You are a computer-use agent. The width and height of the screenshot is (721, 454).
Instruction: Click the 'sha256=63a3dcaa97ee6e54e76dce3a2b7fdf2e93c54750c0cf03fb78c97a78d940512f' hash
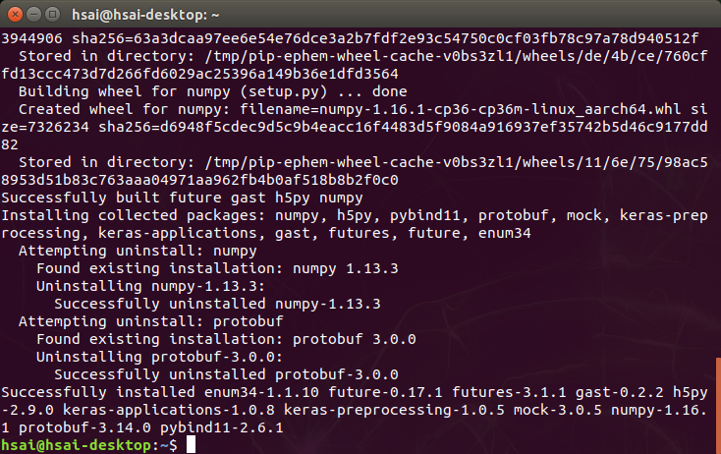385,38
